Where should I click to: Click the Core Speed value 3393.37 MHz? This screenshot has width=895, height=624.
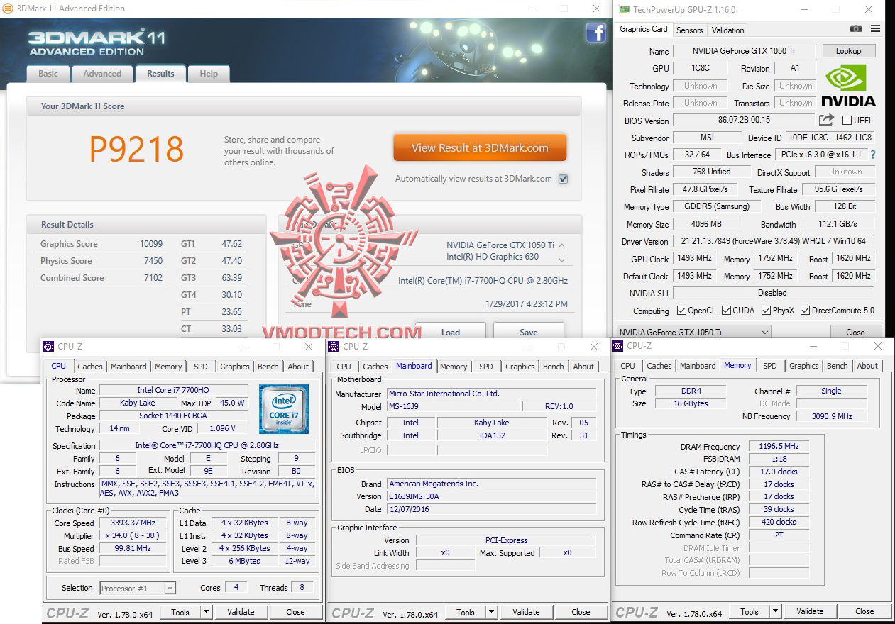(132, 523)
